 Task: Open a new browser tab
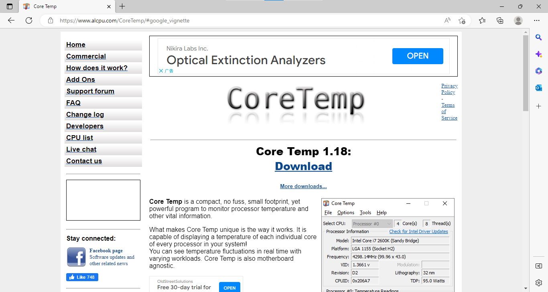122,6
